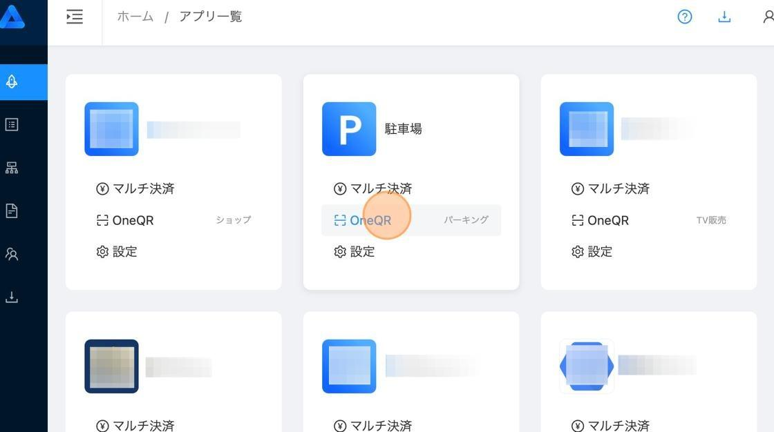The width and height of the screenshot is (774, 432).
Task: Open 設定 in the TV販売 card
Action: point(592,252)
